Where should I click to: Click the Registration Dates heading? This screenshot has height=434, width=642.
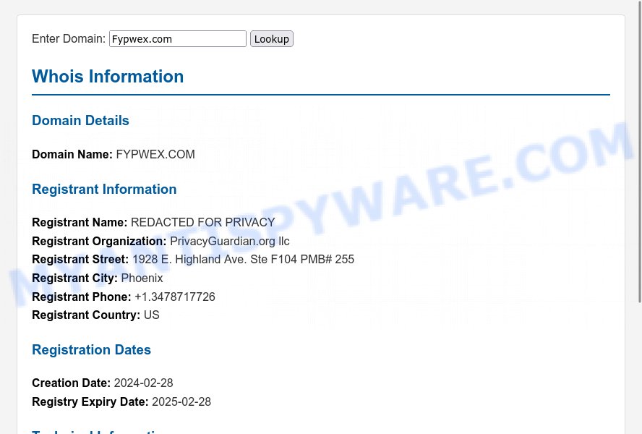(91, 350)
